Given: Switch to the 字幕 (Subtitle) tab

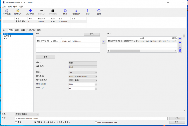Looking at the screenshot, I should click(23, 30).
